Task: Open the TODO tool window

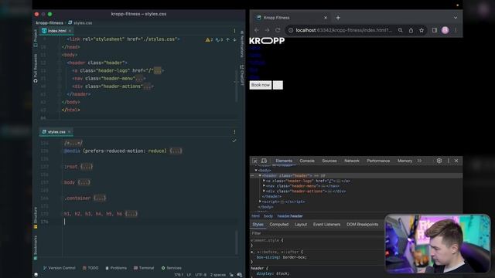Action: pos(90,268)
